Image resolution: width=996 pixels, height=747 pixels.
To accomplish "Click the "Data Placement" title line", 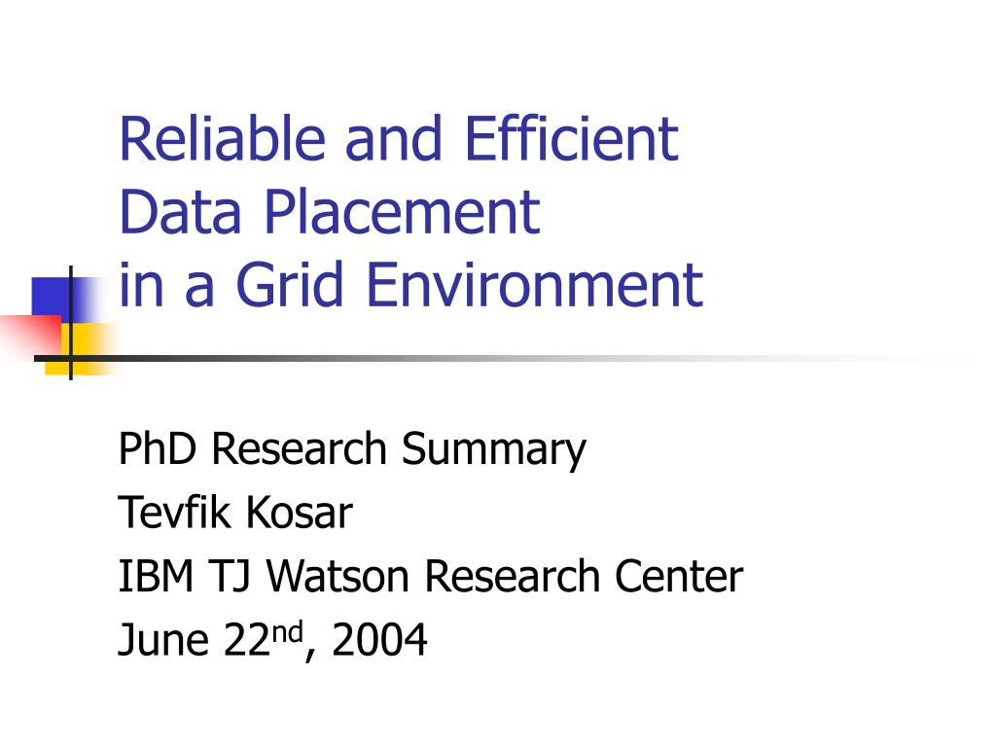I will [330, 211].
